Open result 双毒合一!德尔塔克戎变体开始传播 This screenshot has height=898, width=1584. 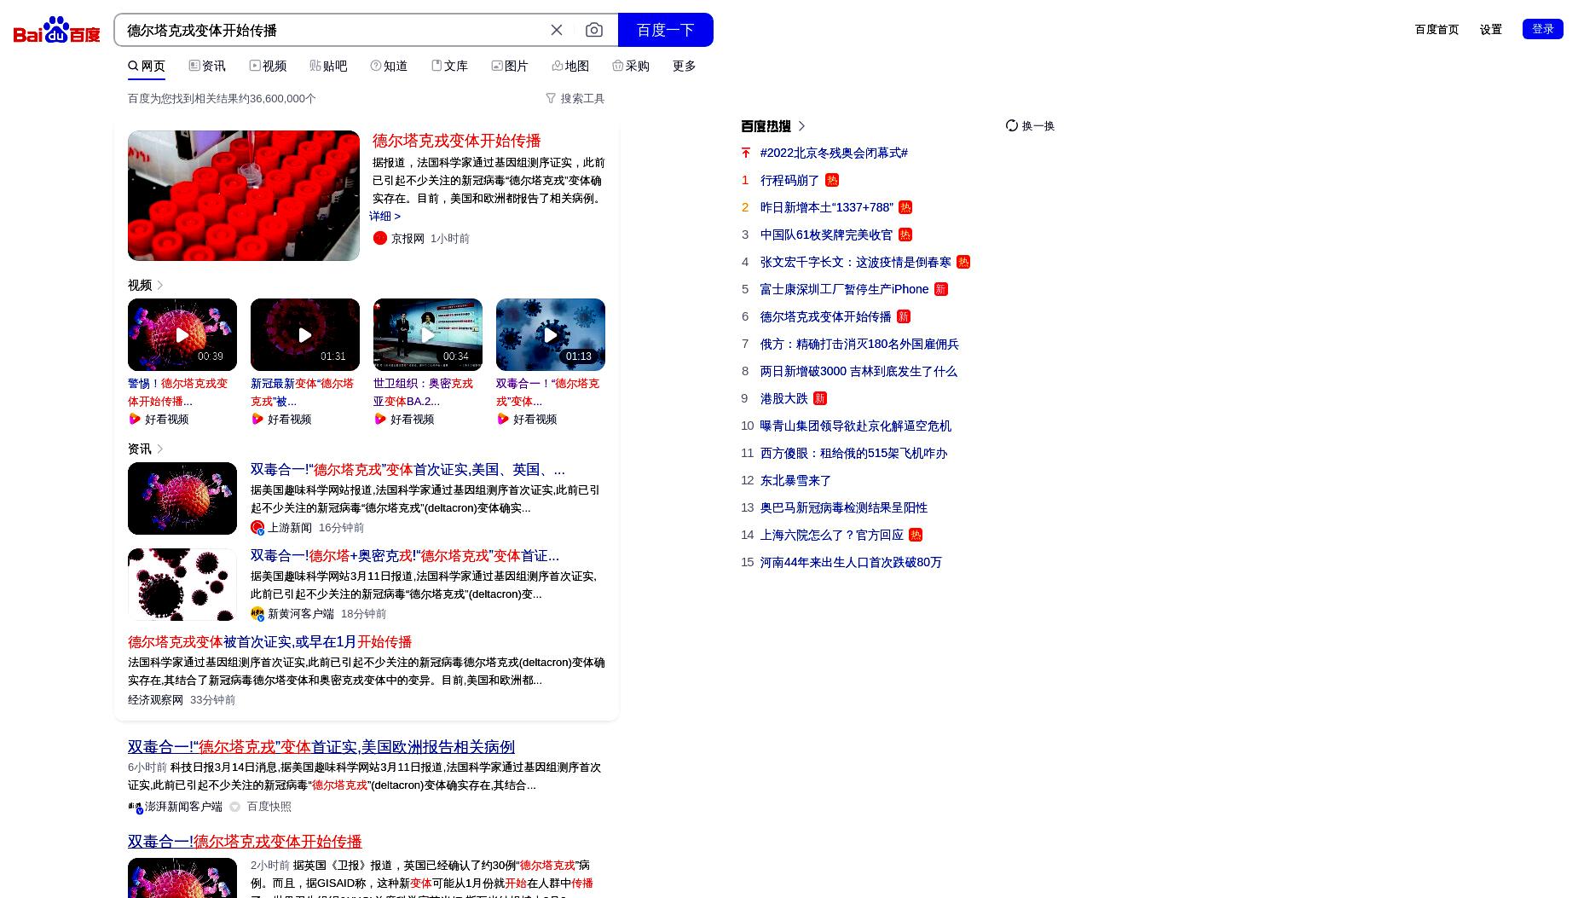tap(245, 842)
